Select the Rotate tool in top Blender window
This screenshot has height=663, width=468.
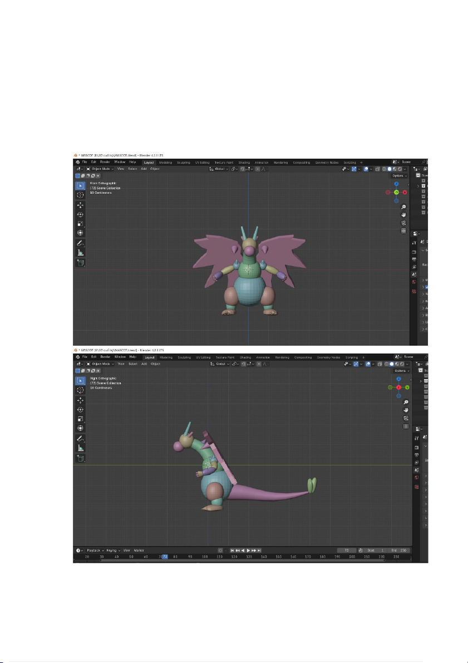click(x=80, y=214)
